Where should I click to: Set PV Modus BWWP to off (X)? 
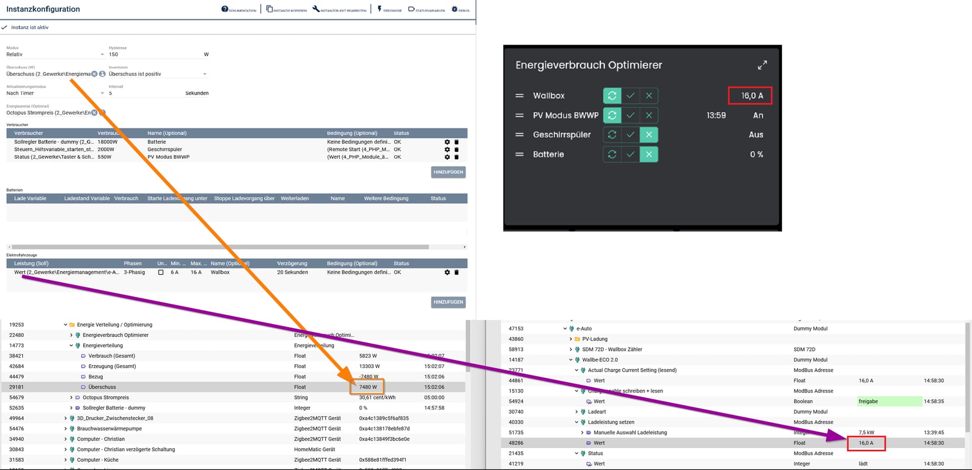[x=649, y=115]
